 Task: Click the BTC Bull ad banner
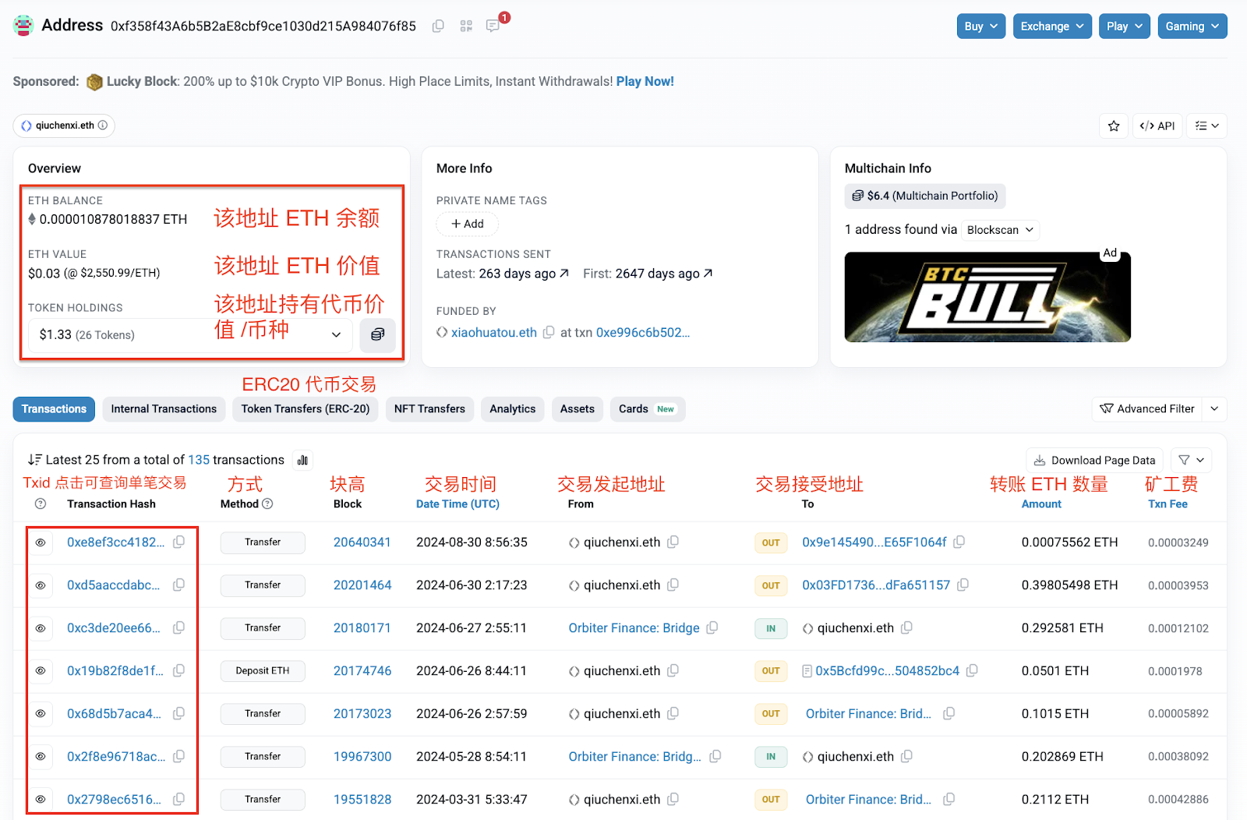pyautogui.click(x=987, y=297)
